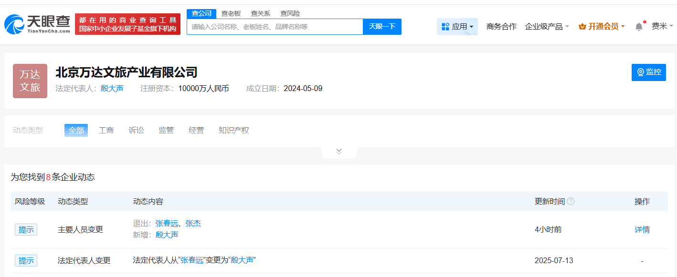Open the 应用 dropdown menu
Viewport: 677px width, 277px height.
click(x=457, y=27)
